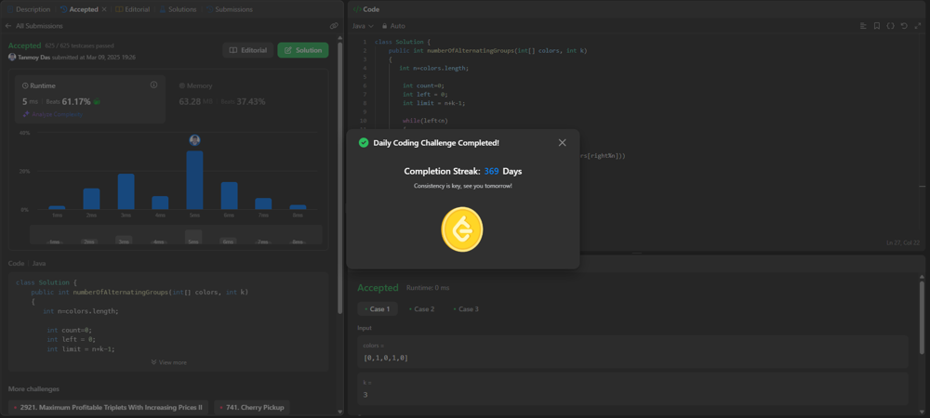Click the green Solution button
The height and width of the screenshot is (418, 930).
tap(302, 50)
